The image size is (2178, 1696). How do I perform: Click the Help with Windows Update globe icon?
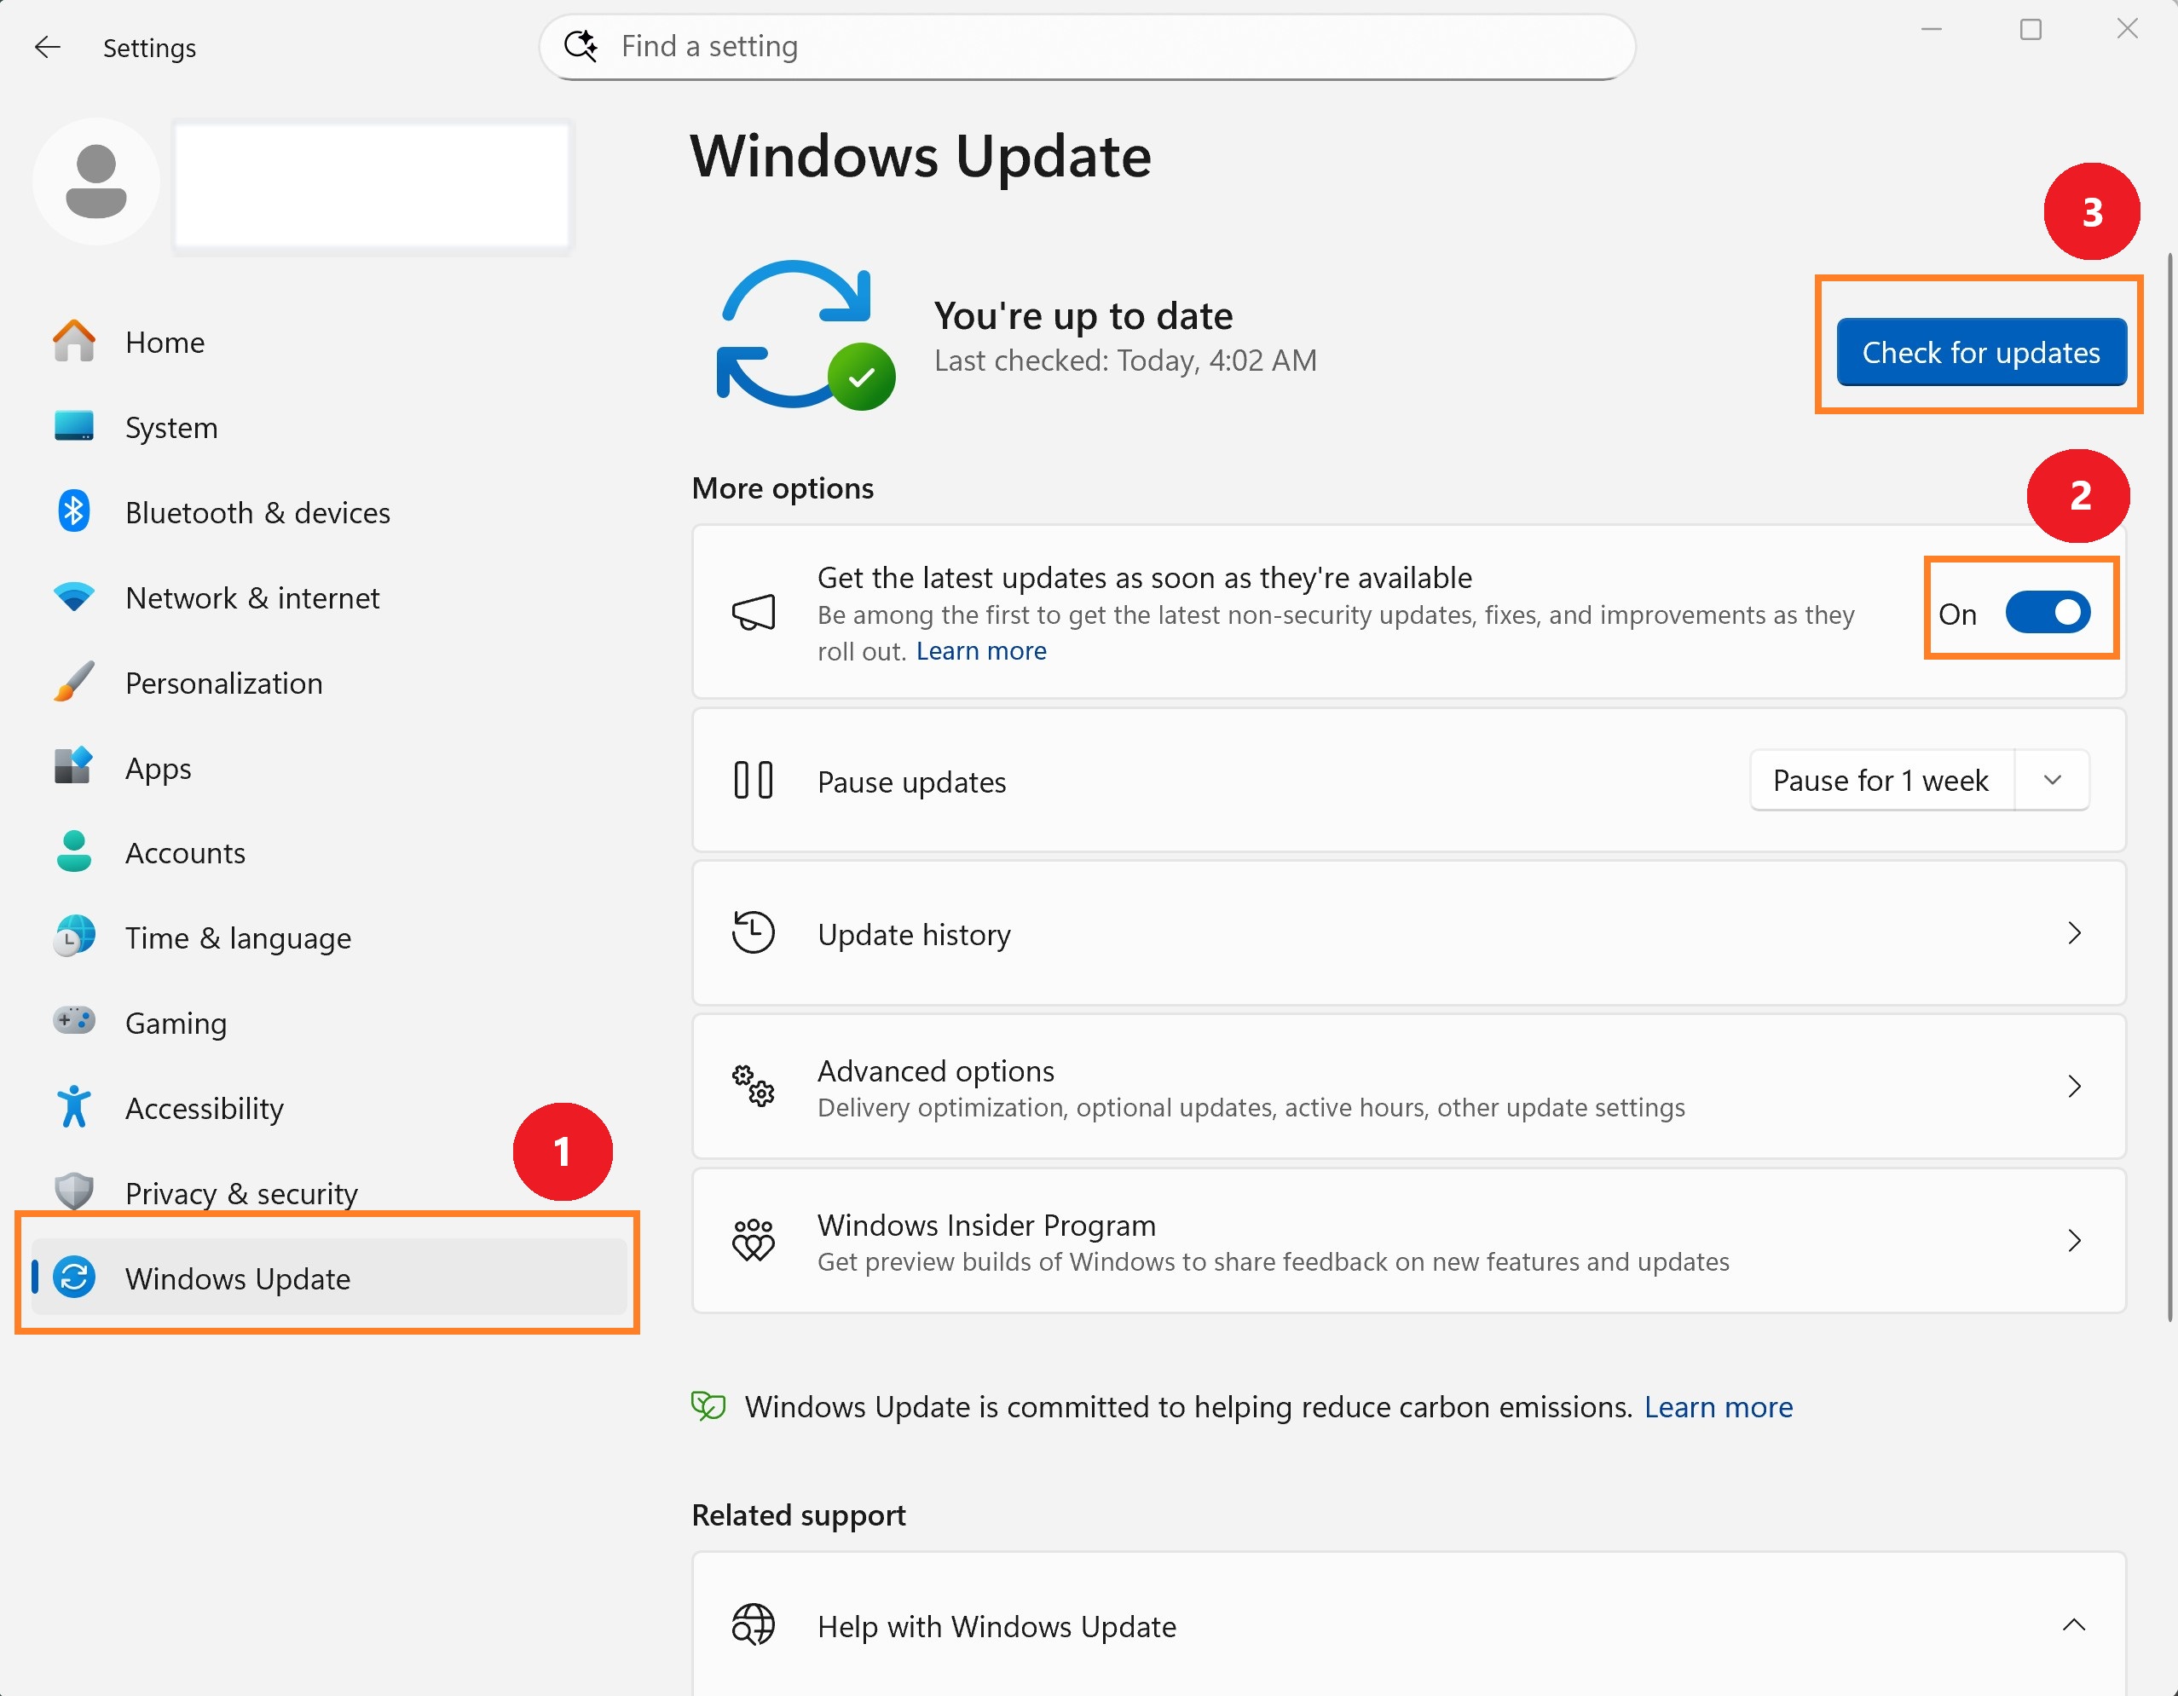[754, 1626]
